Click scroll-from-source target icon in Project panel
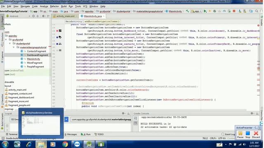Image resolution: width=264 pixels, height=148 pixels. pyautogui.click(x=33, y=16)
